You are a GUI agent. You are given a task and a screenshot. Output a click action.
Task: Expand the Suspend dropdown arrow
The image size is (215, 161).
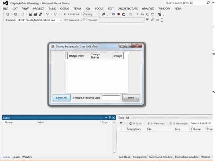[x=81, y=20]
